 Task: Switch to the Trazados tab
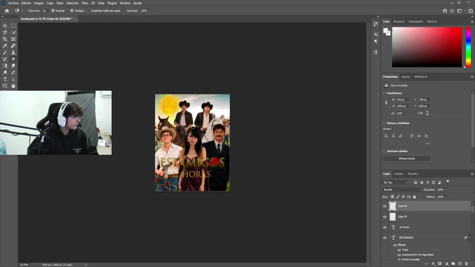pos(413,174)
